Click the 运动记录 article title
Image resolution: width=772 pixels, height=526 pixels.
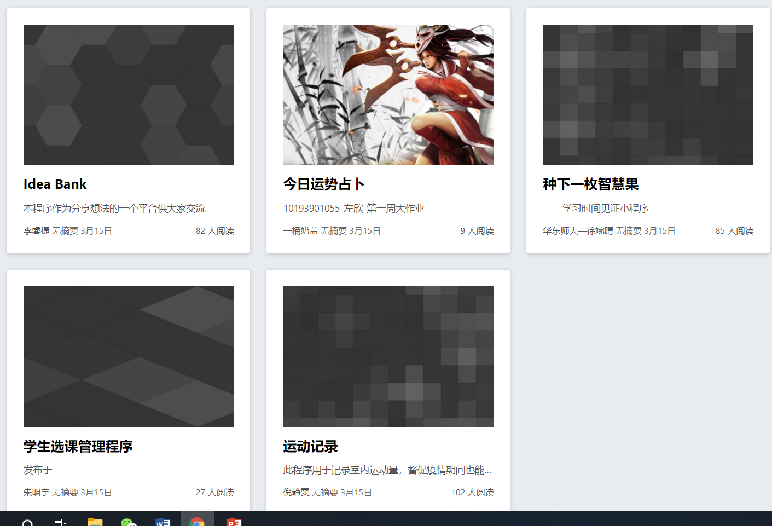[310, 447]
